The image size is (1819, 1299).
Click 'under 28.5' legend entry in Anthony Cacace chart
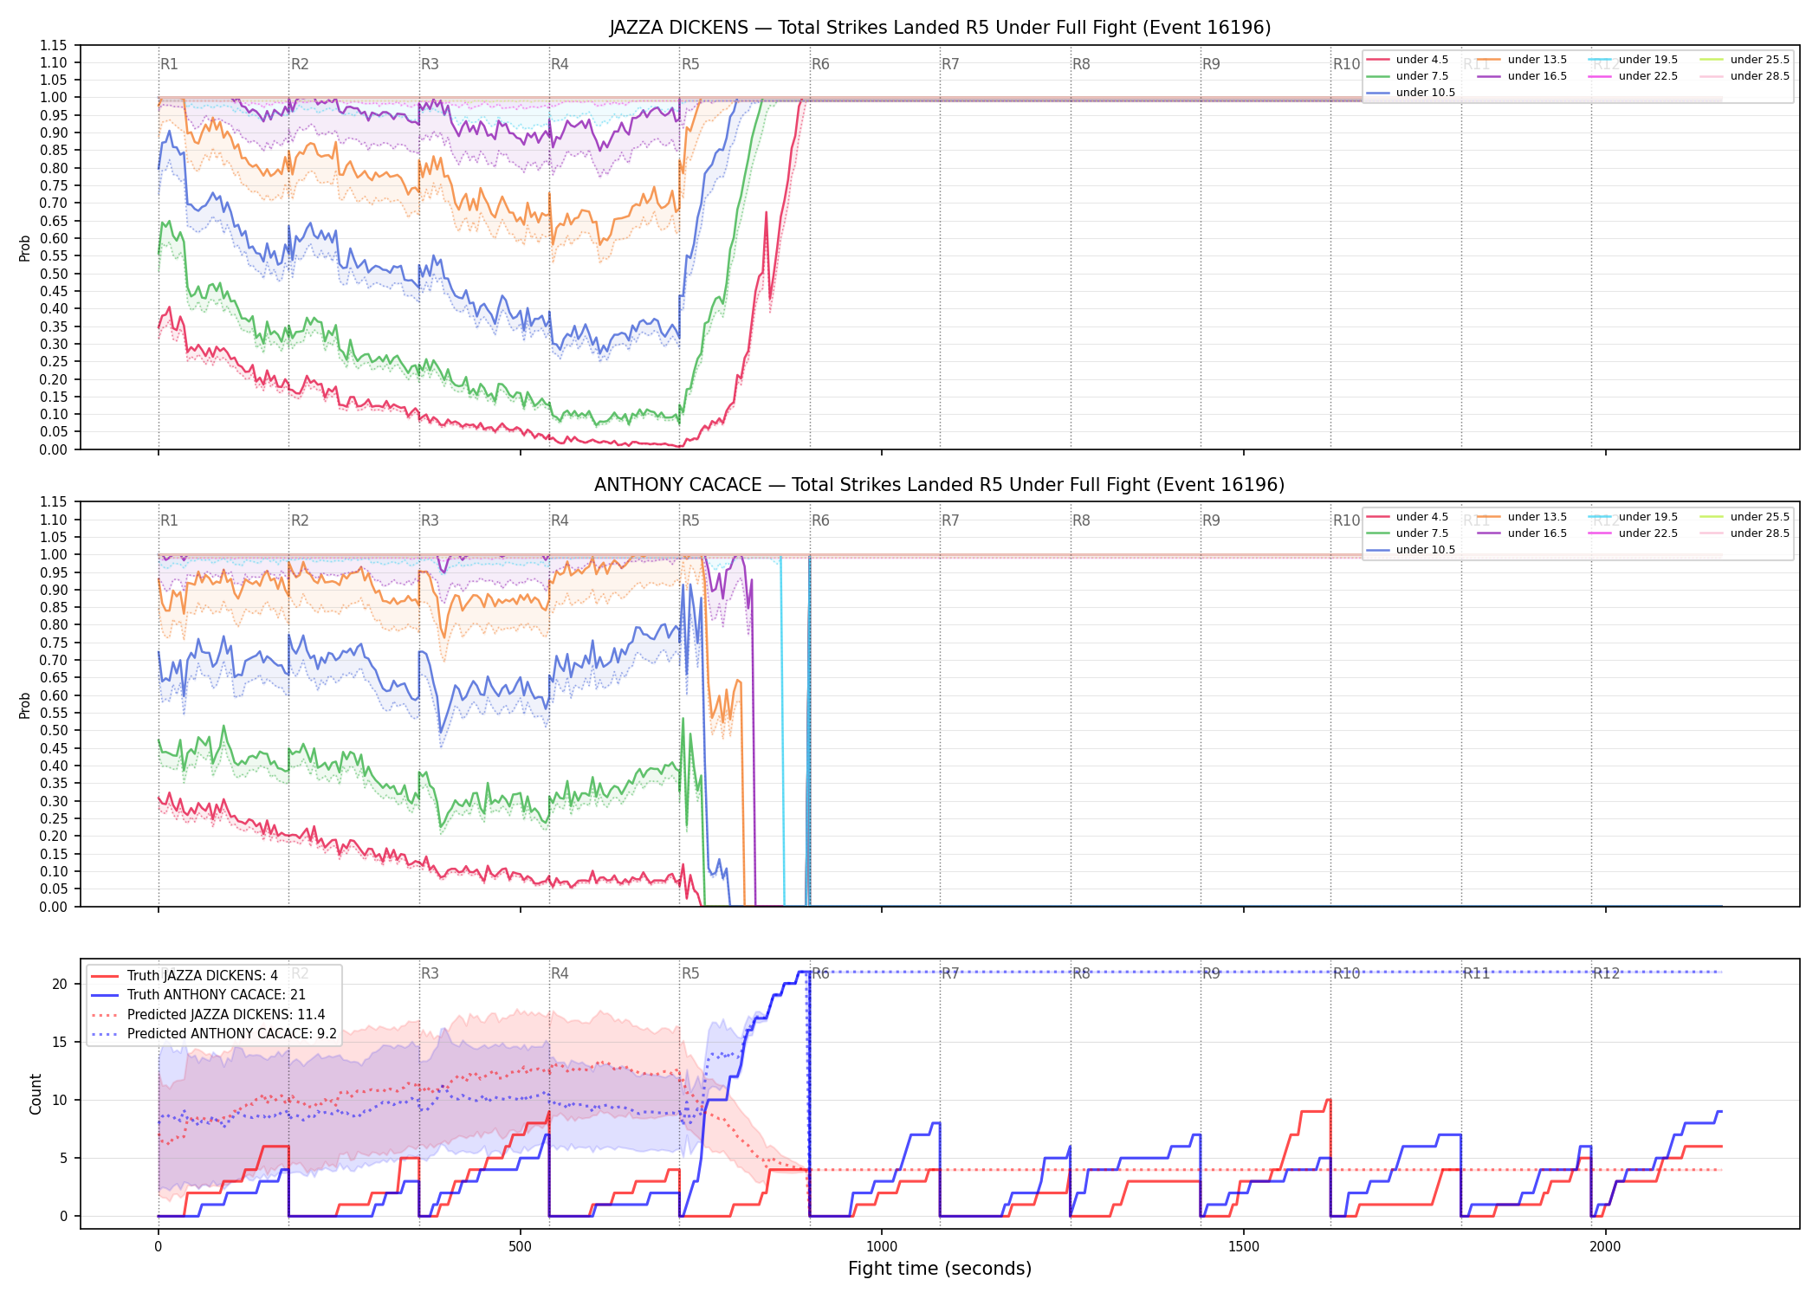coord(1745,533)
